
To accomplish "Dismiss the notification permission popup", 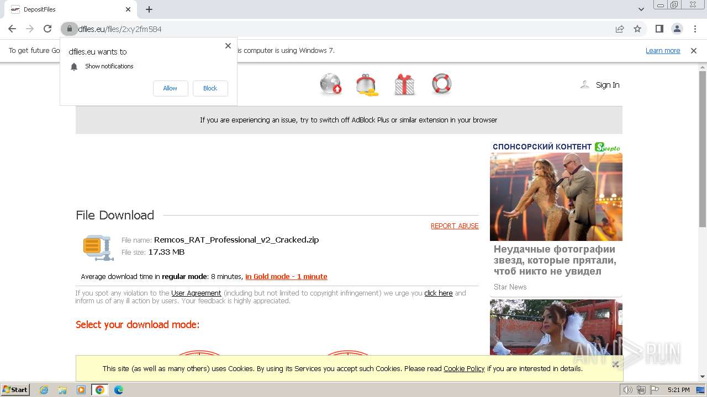I will click(228, 46).
